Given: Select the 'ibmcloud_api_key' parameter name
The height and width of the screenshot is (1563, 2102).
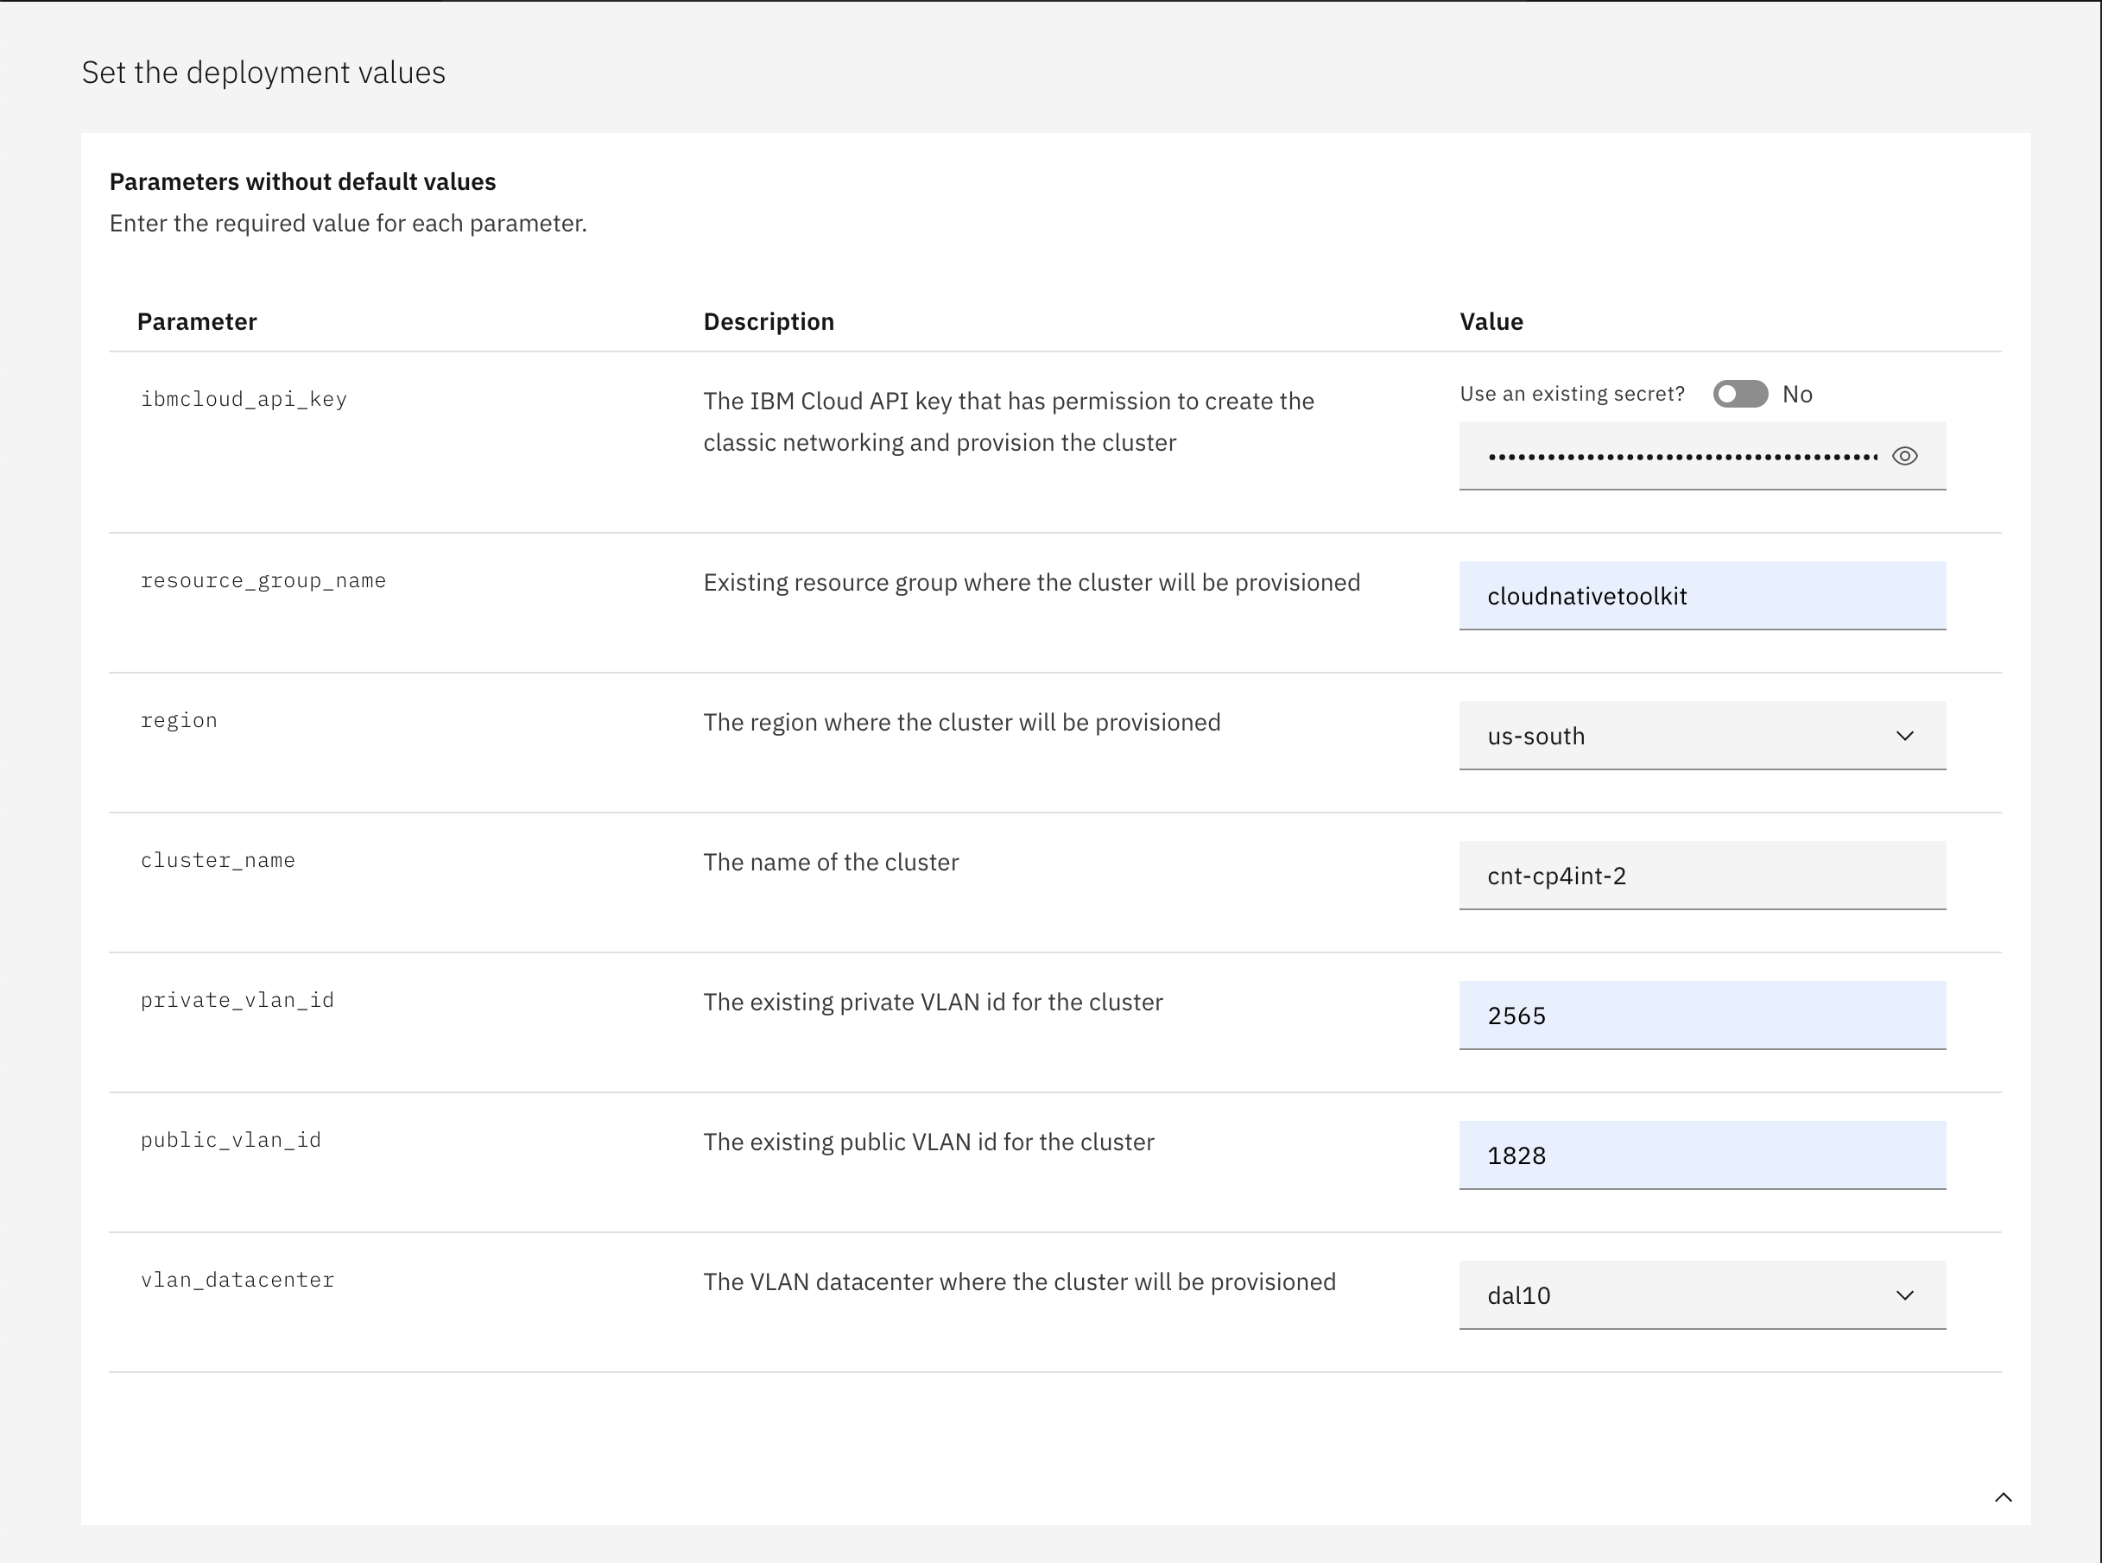Looking at the screenshot, I should point(244,399).
